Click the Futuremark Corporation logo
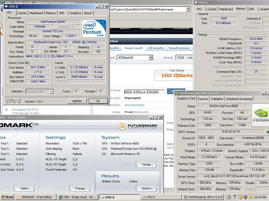Viewport: 269px width, 201px height. tap(138, 126)
